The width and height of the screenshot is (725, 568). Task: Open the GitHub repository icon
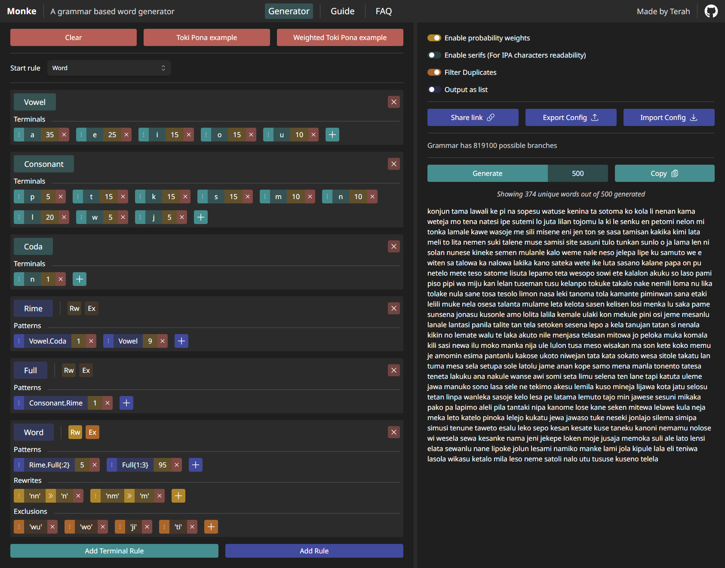711,11
